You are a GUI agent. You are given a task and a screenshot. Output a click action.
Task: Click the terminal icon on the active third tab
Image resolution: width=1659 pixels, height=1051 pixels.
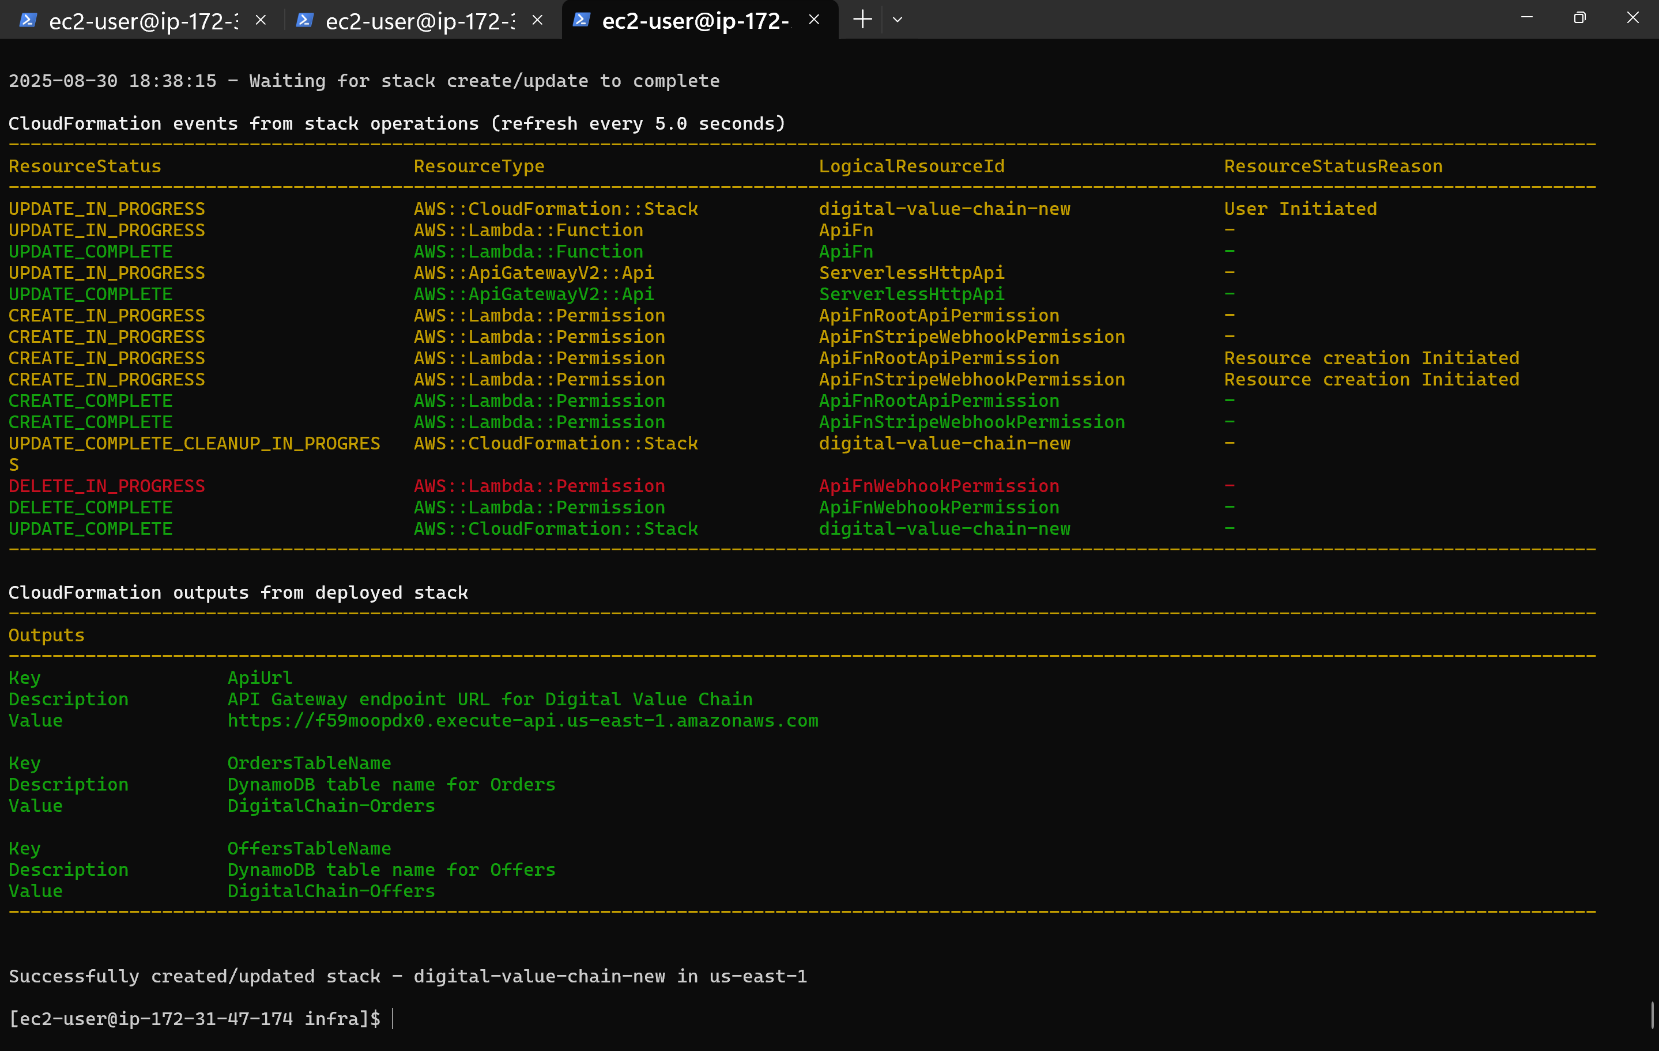[582, 21]
